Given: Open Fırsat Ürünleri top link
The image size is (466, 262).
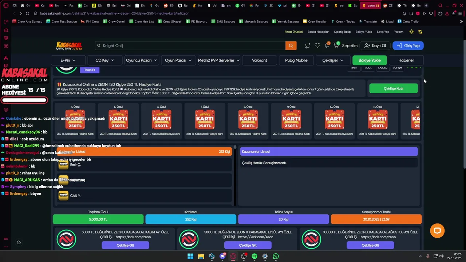Looking at the screenshot, I should pyautogui.click(x=294, y=32).
